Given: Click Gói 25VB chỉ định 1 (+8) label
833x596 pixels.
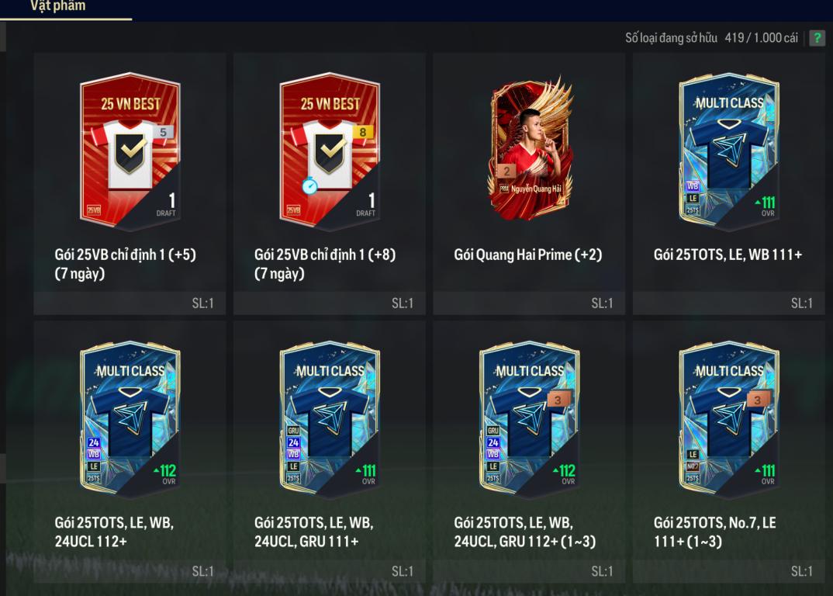Looking at the screenshot, I should [325, 264].
